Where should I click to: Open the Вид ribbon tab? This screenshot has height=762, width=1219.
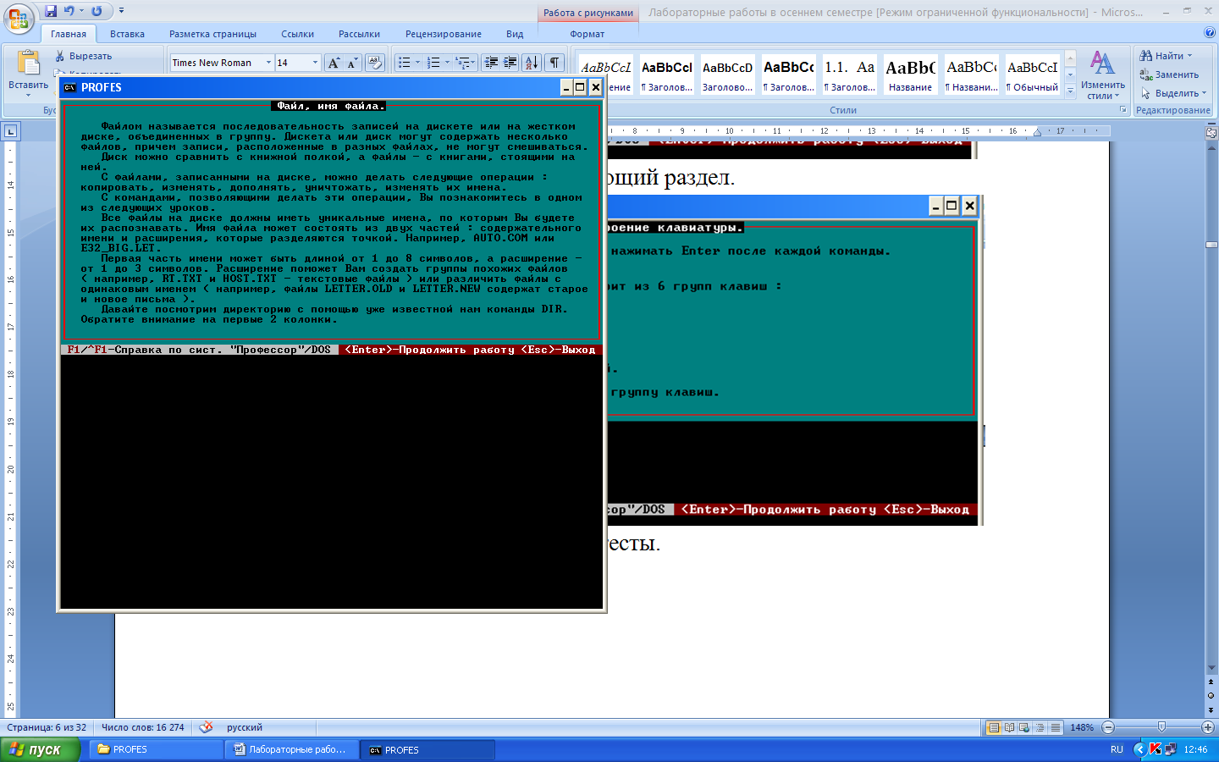pos(515,34)
